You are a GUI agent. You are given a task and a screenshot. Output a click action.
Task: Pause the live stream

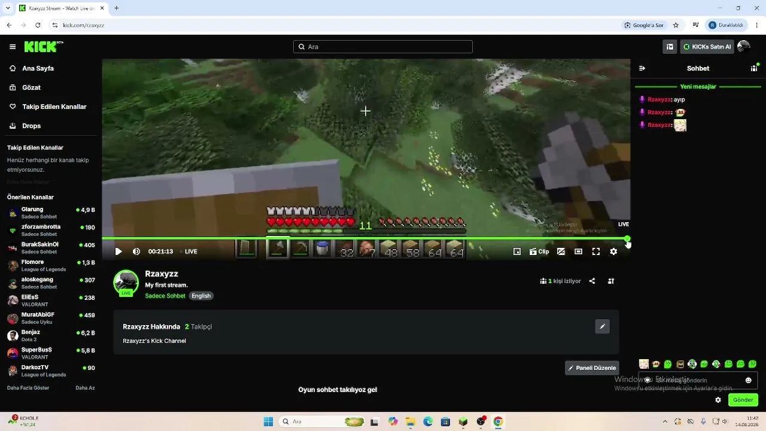118,251
